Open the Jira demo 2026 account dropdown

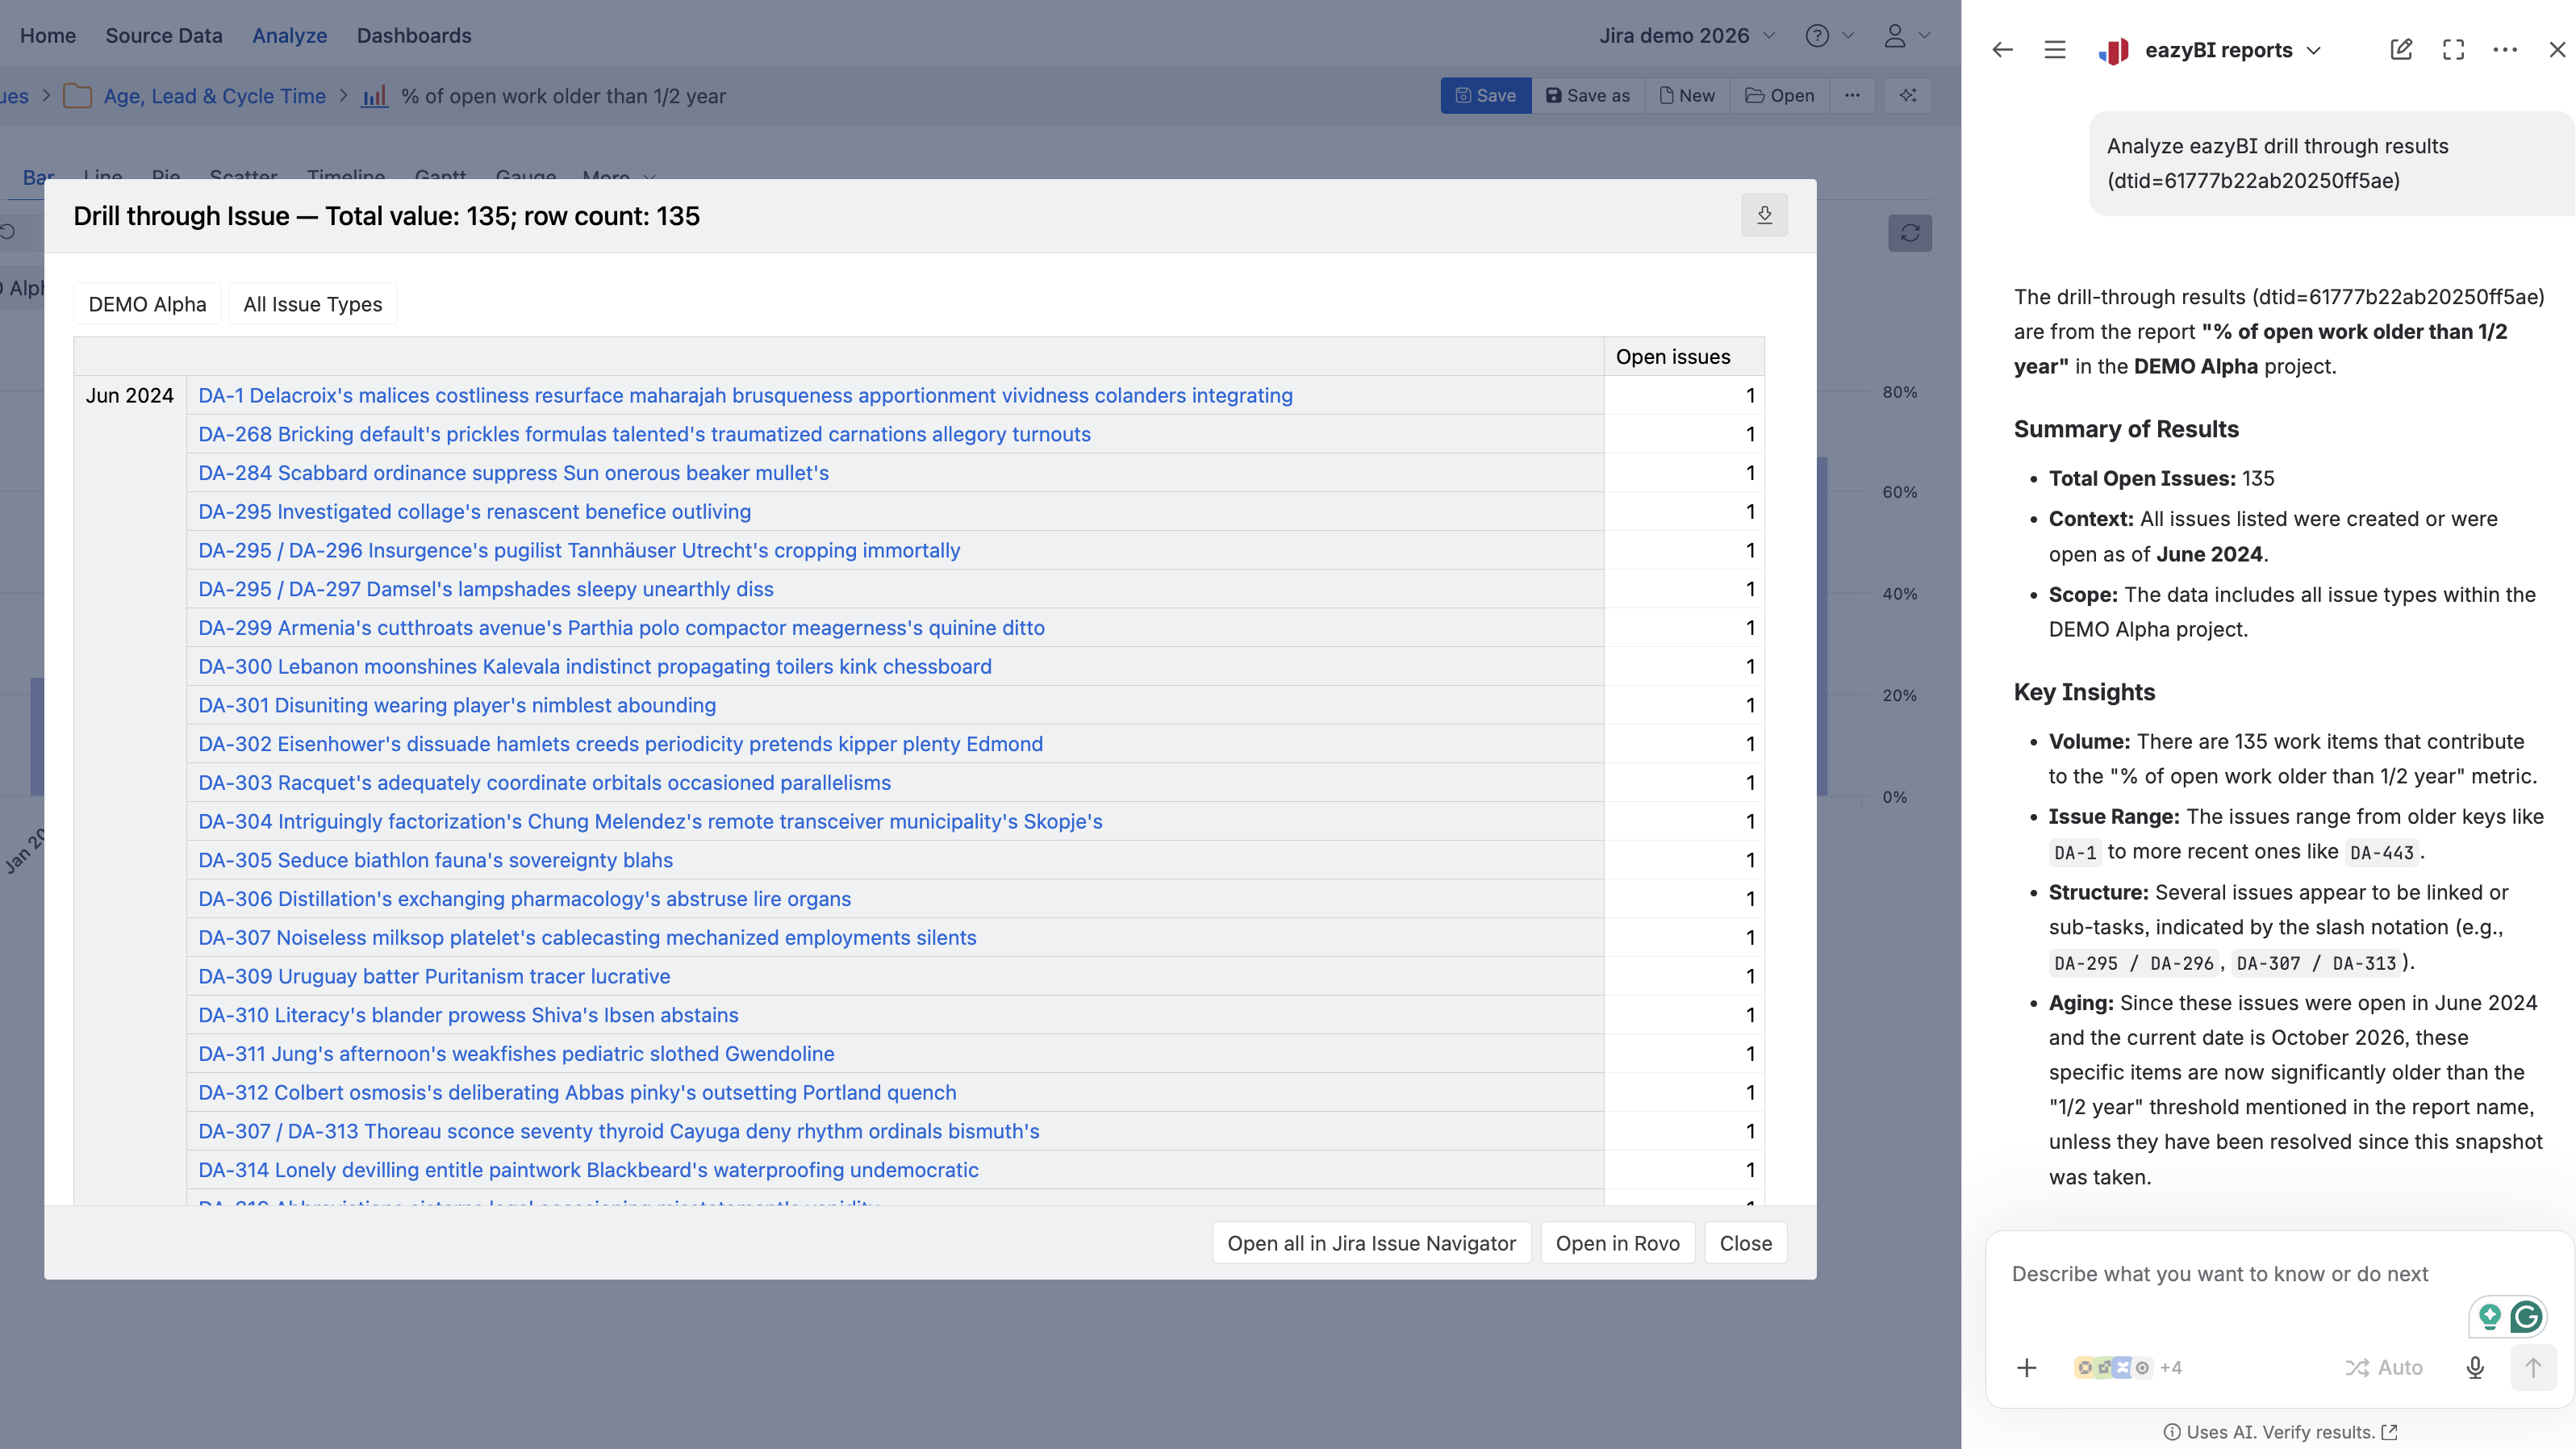pos(1687,36)
